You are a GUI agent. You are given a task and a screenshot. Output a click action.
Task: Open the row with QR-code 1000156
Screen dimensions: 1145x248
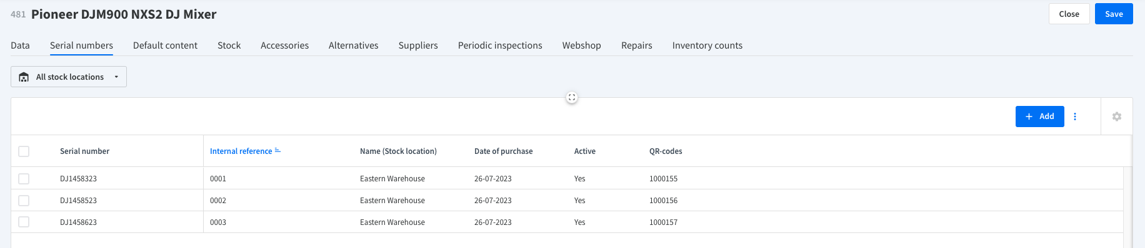(567, 201)
